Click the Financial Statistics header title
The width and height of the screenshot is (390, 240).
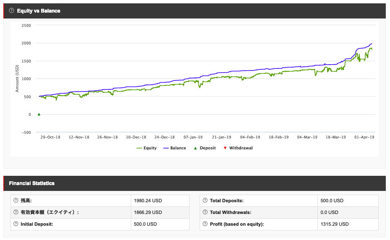pyautogui.click(x=31, y=183)
